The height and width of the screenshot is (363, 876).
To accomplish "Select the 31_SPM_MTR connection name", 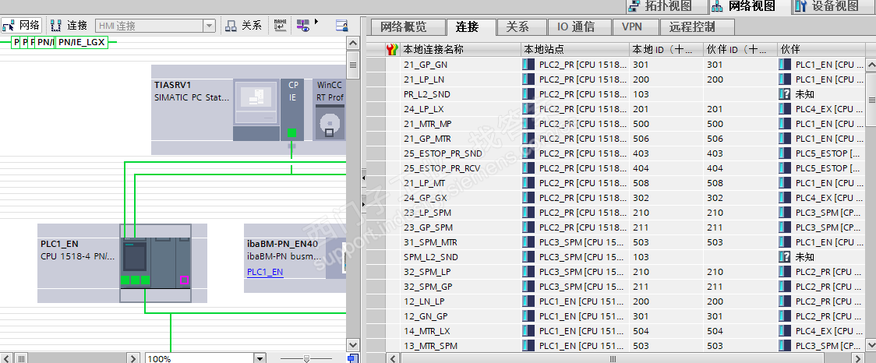I will [x=431, y=242].
